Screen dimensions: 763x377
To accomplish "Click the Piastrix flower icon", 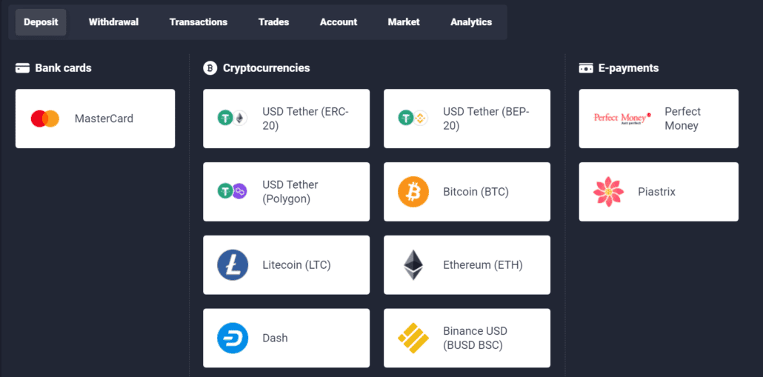I will (x=609, y=192).
